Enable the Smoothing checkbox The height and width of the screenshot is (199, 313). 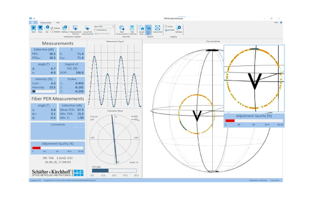click(95, 30)
